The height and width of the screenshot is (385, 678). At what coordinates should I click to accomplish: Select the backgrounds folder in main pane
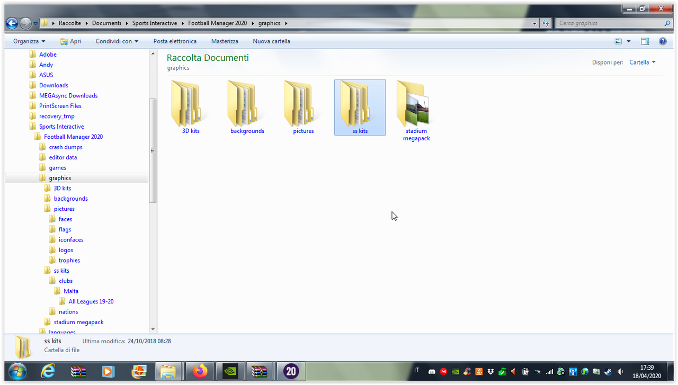pos(247,108)
